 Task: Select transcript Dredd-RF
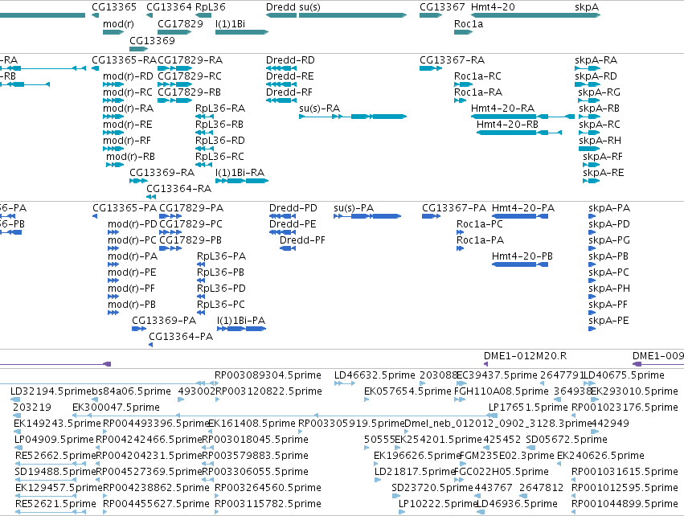click(289, 92)
